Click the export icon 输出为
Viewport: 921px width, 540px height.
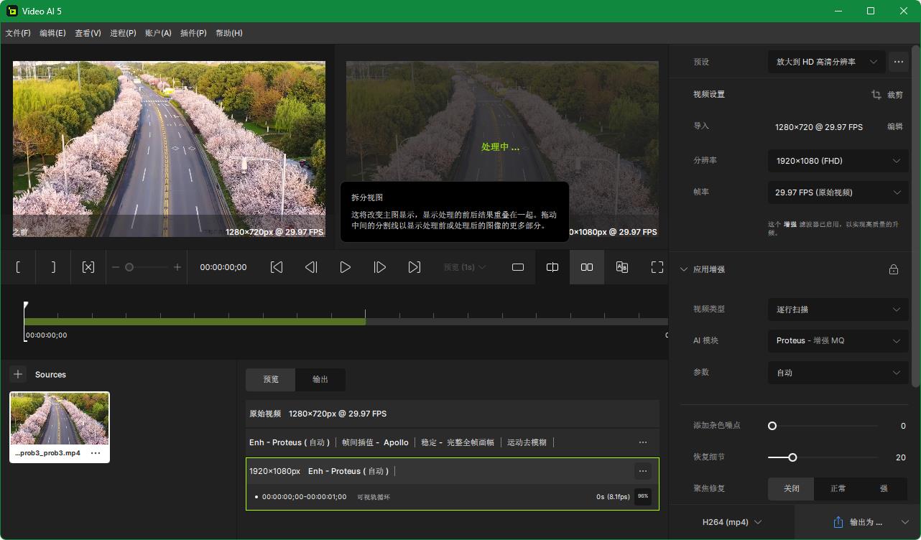(838, 522)
